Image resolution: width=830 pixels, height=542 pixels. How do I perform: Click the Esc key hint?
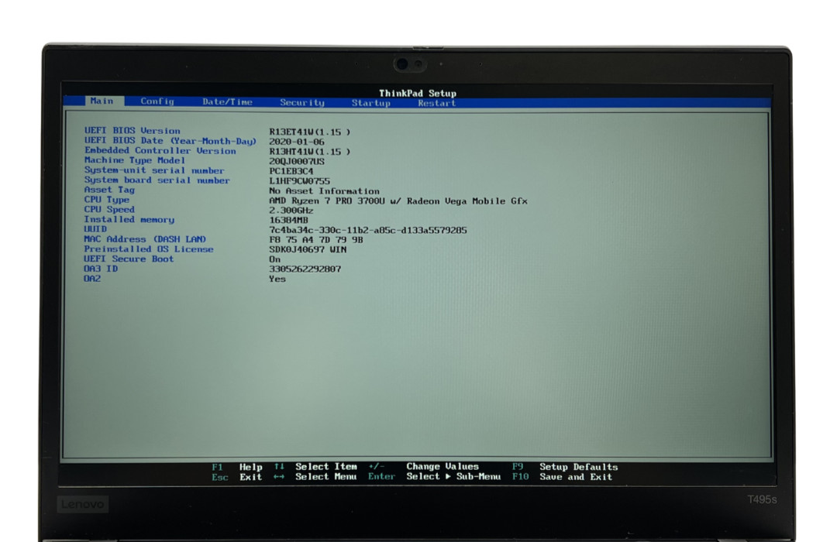[x=220, y=477]
